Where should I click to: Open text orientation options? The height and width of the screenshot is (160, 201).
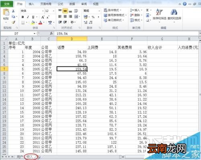coord(72,22)
